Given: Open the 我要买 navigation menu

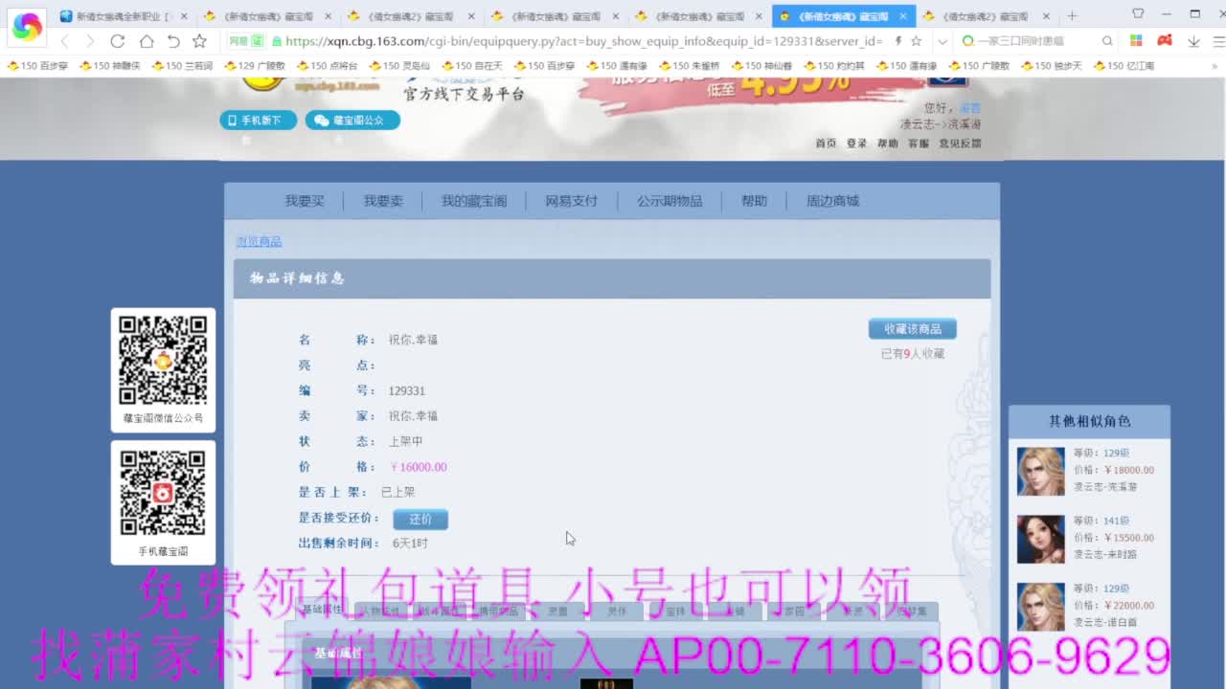Looking at the screenshot, I should click(x=304, y=201).
